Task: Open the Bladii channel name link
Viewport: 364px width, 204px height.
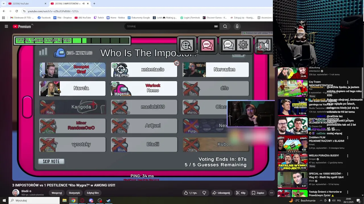Action: [25, 191]
